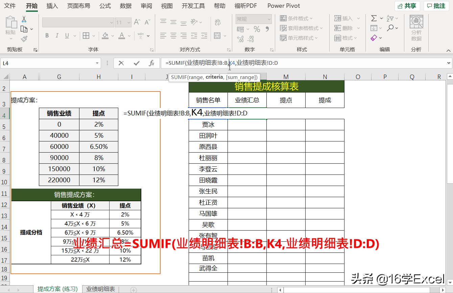Image resolution: width=453 pixels, height=293 pixels.
Task: Apply middle vertical alignment
Action: coord(173,22)
